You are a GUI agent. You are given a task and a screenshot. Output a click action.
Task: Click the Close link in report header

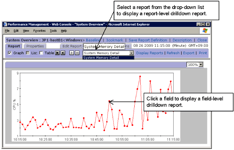coord(202,40)
